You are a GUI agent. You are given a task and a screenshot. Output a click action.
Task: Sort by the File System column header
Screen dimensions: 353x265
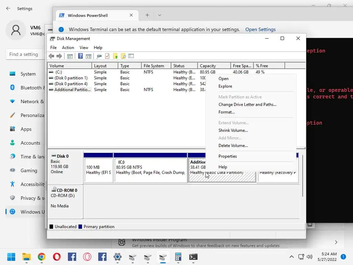click(x=157, y=66)
